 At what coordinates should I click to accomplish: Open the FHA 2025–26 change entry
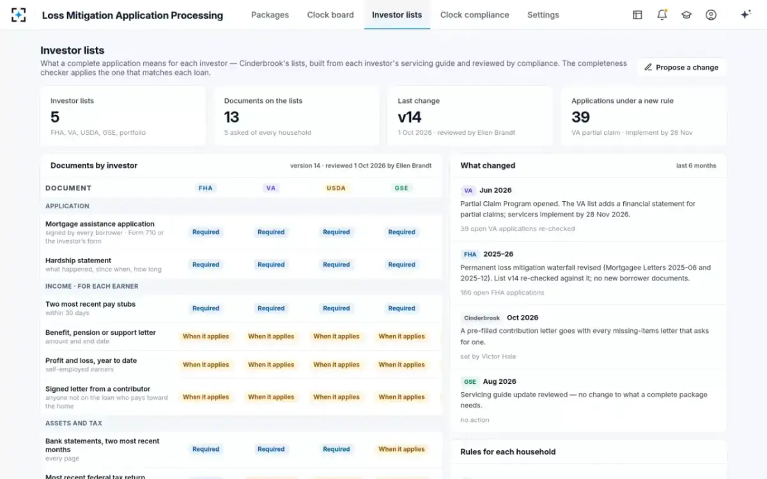click(x=588, y=273)
